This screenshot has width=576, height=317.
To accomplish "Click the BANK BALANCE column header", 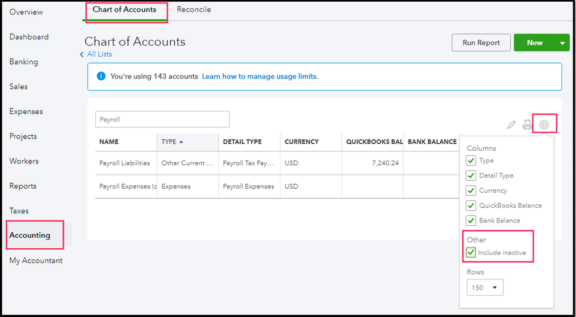I will (x=432, y=142).
